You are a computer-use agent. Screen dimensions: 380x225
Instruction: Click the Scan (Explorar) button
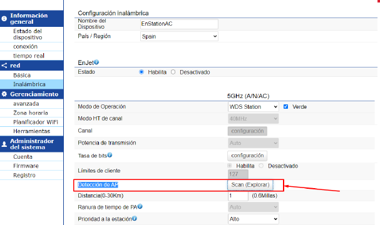(250, 185)
